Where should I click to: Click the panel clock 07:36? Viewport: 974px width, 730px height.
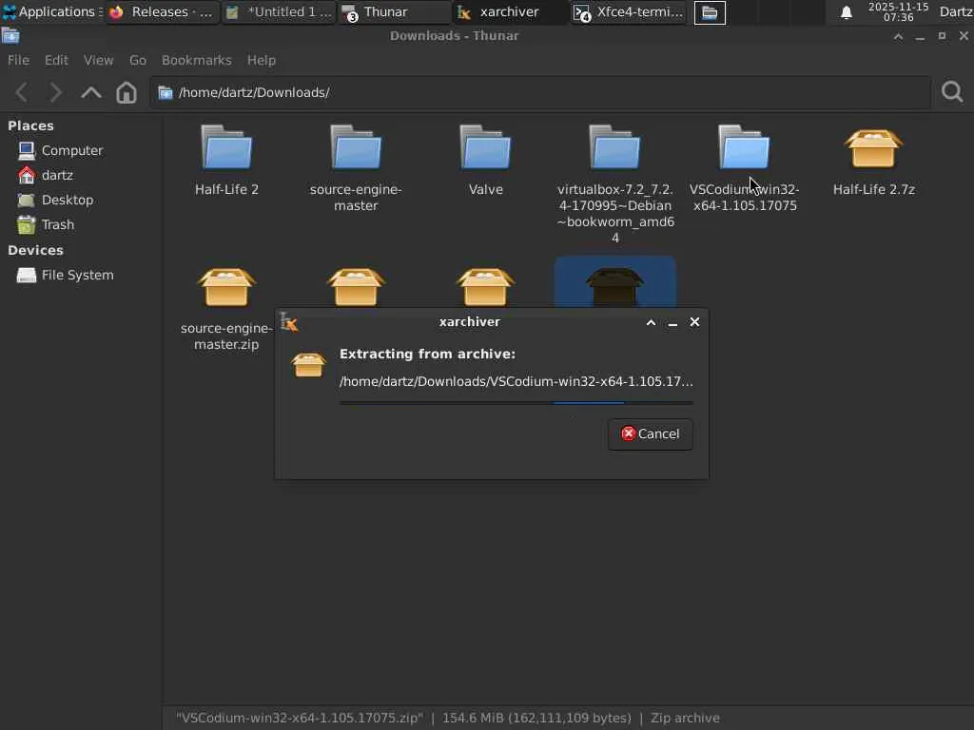pyautogui.click(x=898, y=11)
